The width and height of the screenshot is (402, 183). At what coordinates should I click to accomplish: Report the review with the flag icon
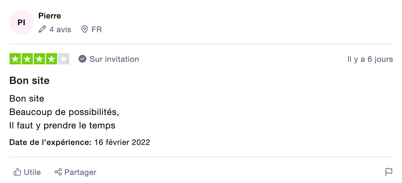click(389, 172)
